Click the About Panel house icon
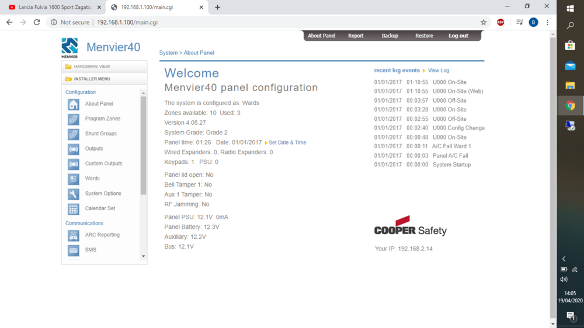Viewport: 584px width, 328px height. tap(73, 104)
